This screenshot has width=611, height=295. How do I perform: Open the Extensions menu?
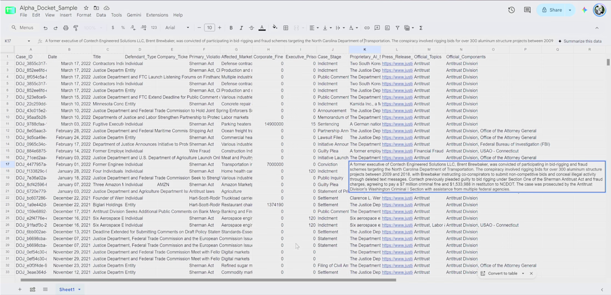(157, 15)
